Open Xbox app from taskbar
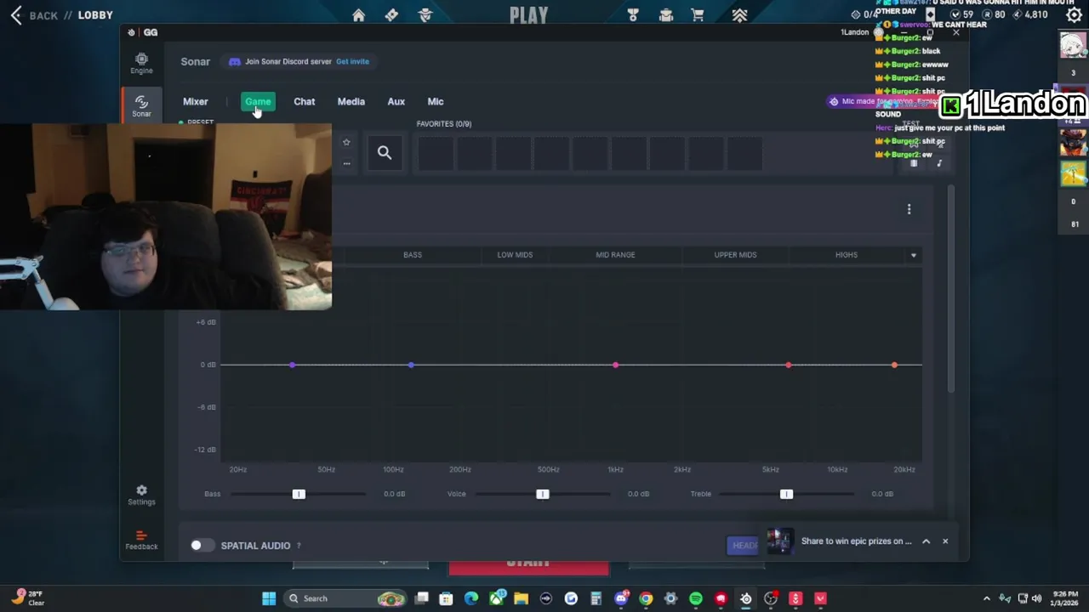 pos(496,598)
